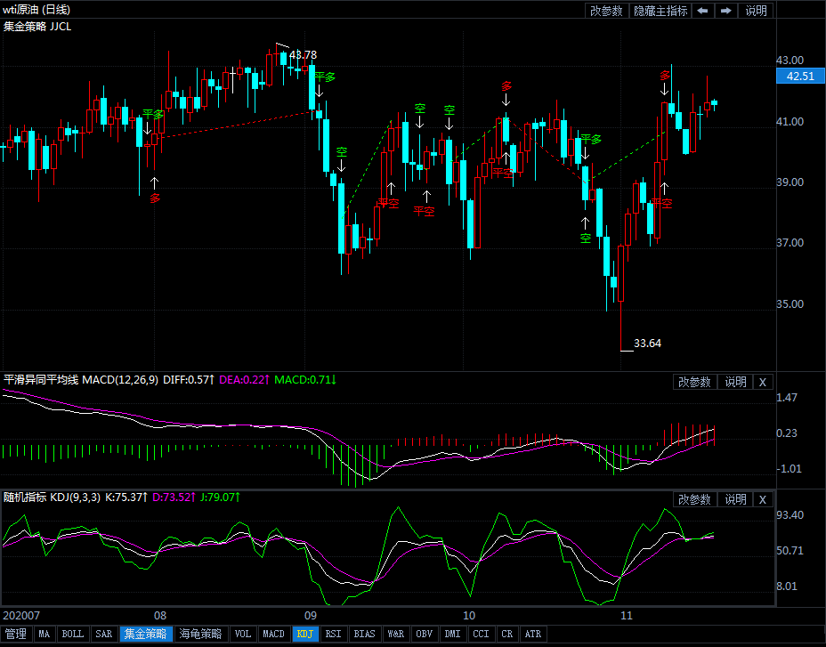The width and height of the screenshot is (826, 647).
Task: Hide the main indicator via 隐藏主指标
Action: pos(660,11)
